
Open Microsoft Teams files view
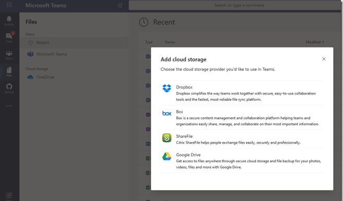[75, 54]
